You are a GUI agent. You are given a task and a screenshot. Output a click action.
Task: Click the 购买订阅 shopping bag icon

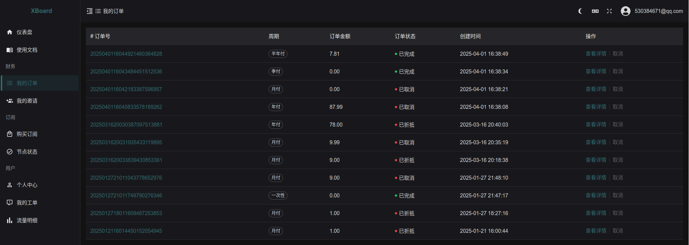(x=10, y=134)
